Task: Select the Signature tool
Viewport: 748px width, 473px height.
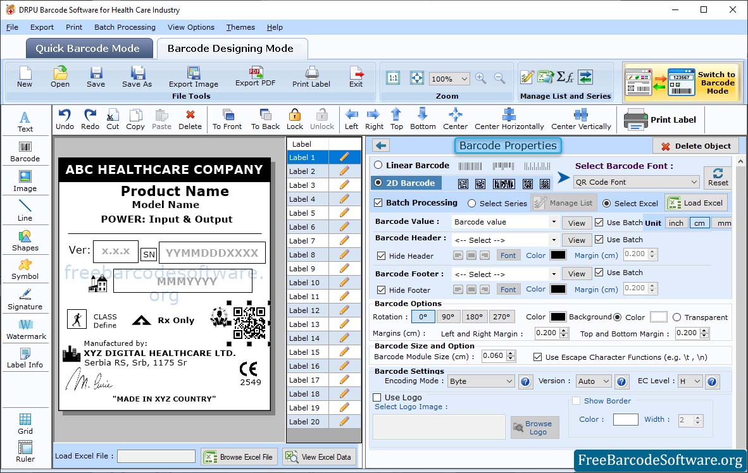Action: [x=25, y=300]
